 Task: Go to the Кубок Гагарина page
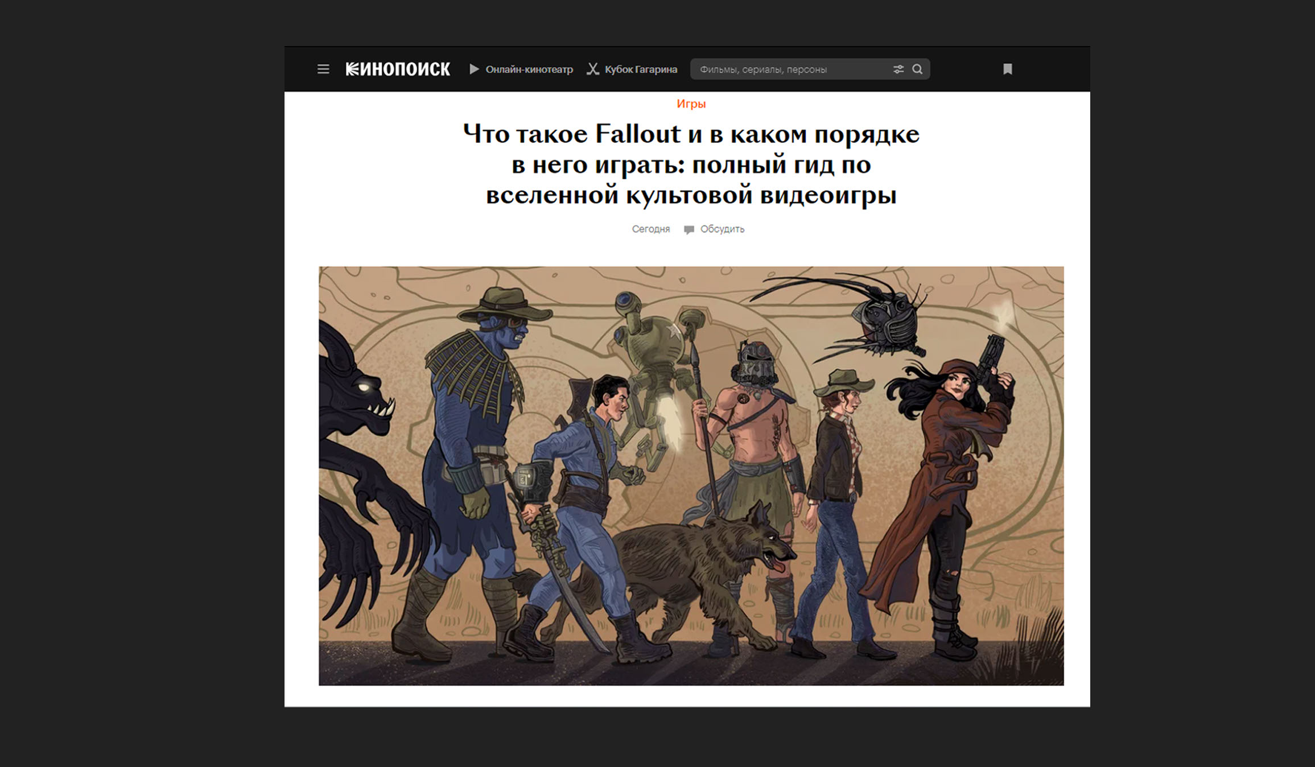pos(641,69)
